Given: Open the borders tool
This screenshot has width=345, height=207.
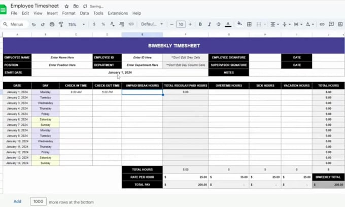Looking at the screenshot, I should click(x=249, y=24).
